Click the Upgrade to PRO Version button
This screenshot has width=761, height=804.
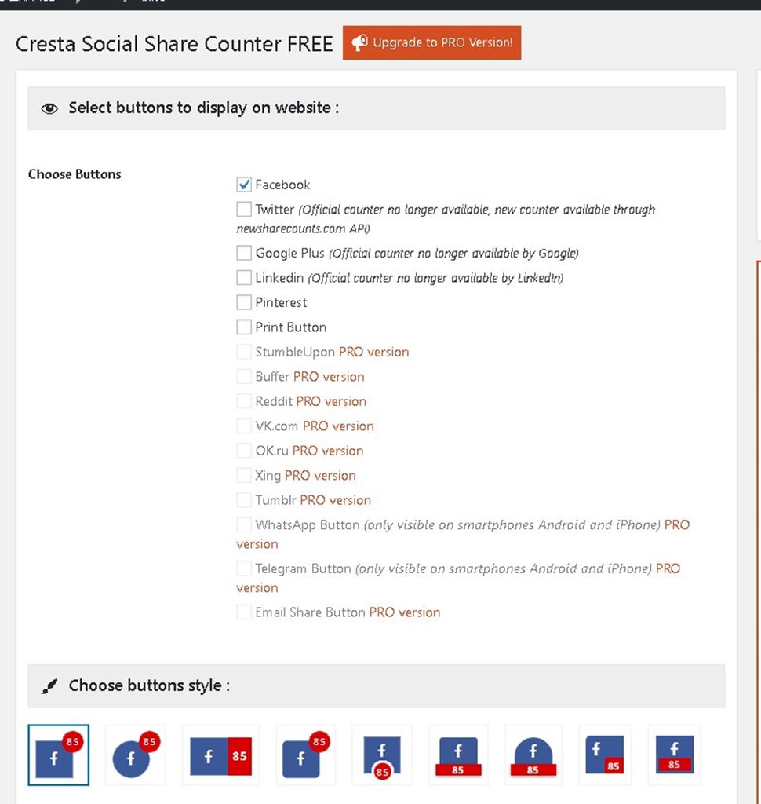[x=431, y=43]
